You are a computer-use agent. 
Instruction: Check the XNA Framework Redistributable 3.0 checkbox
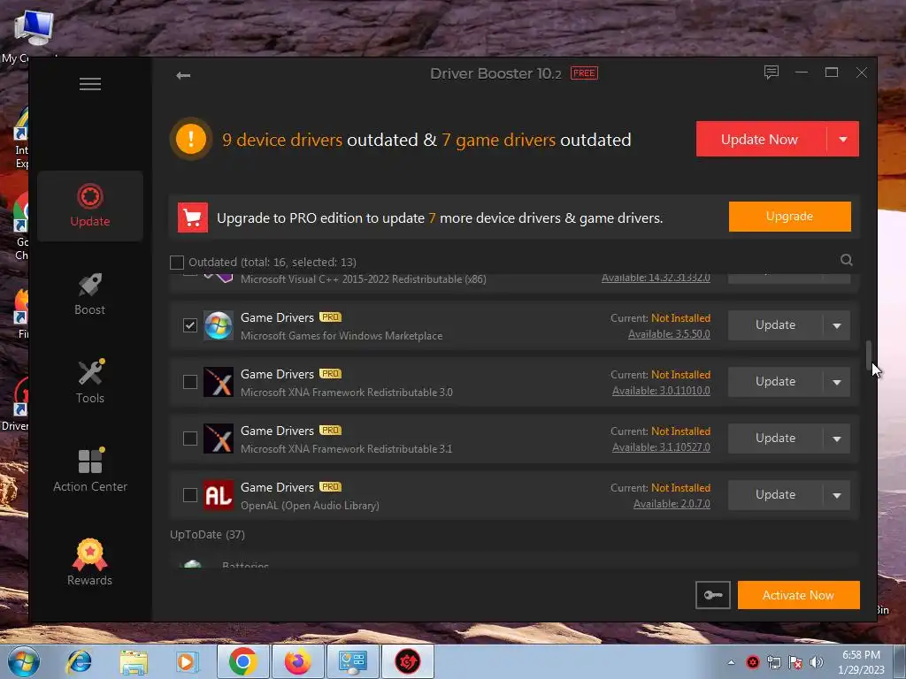[x=190, y=382]
